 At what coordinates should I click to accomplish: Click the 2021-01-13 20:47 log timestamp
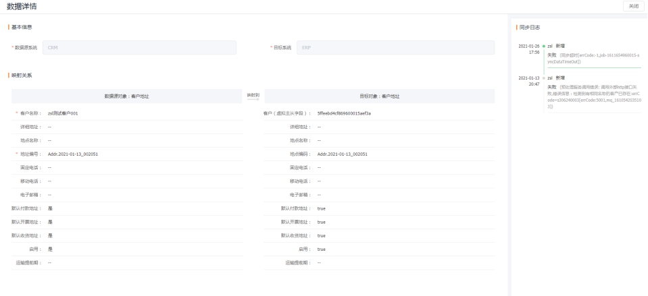point(529,81)
